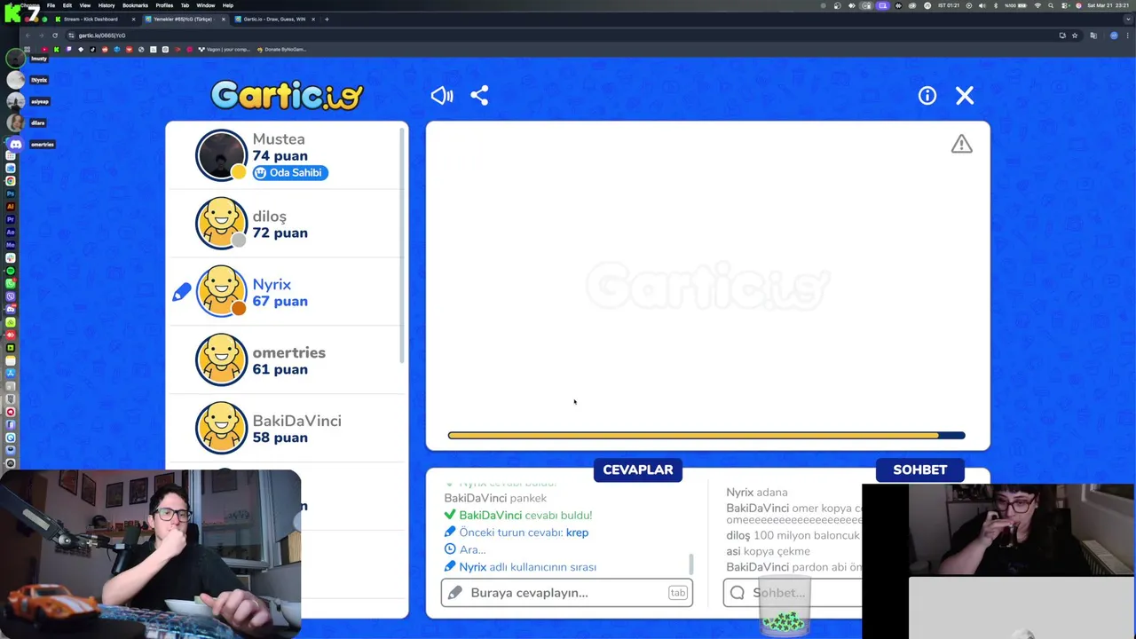This screenshot has height=639, width=1136.
Task: Open the Bookmarks menu
Action: (135, 5)
